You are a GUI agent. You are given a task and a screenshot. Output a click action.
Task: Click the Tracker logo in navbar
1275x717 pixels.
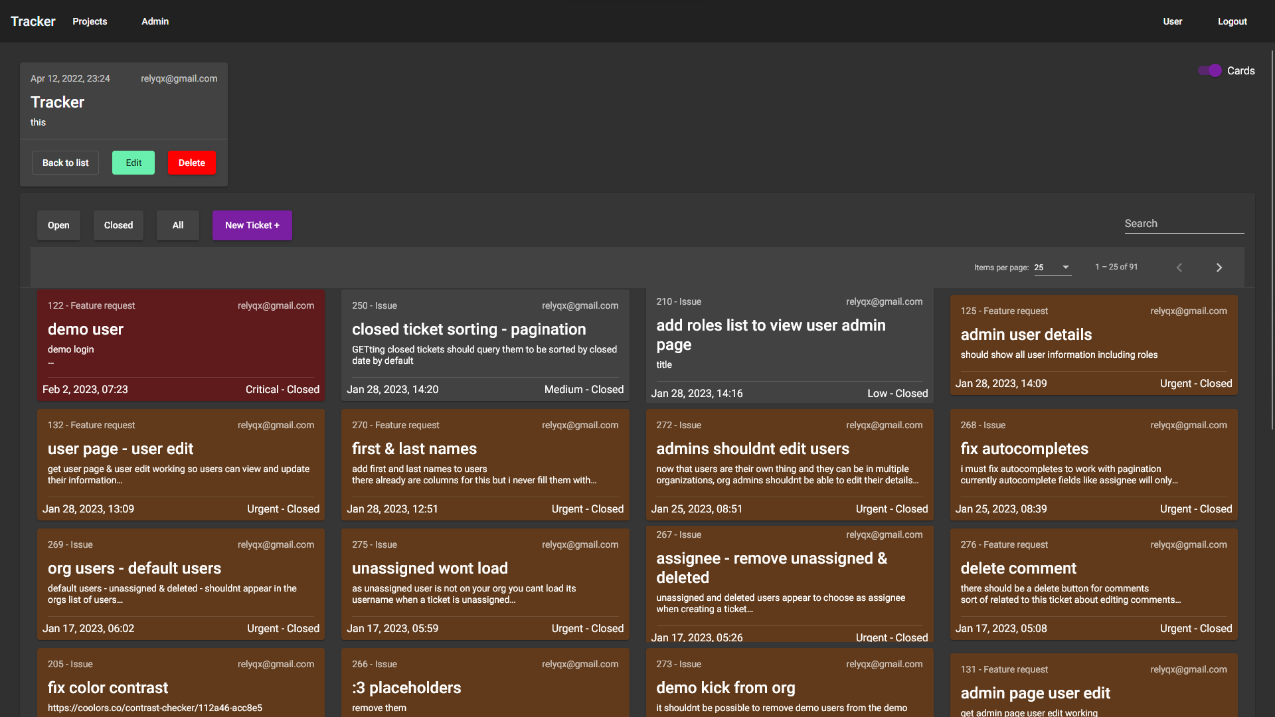(x=33, y=21)
